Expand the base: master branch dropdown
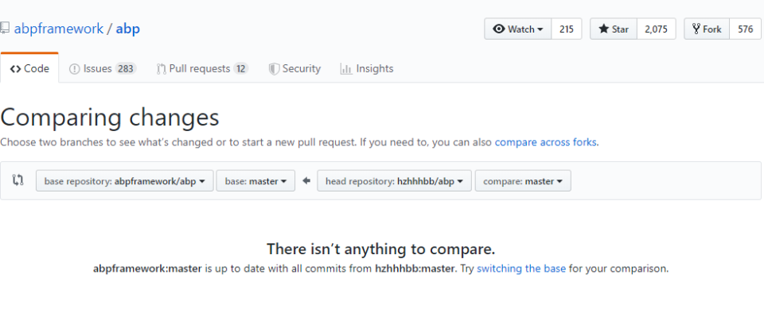The width and height of the screenshot is (764, 317). click(x=255, y=181)
